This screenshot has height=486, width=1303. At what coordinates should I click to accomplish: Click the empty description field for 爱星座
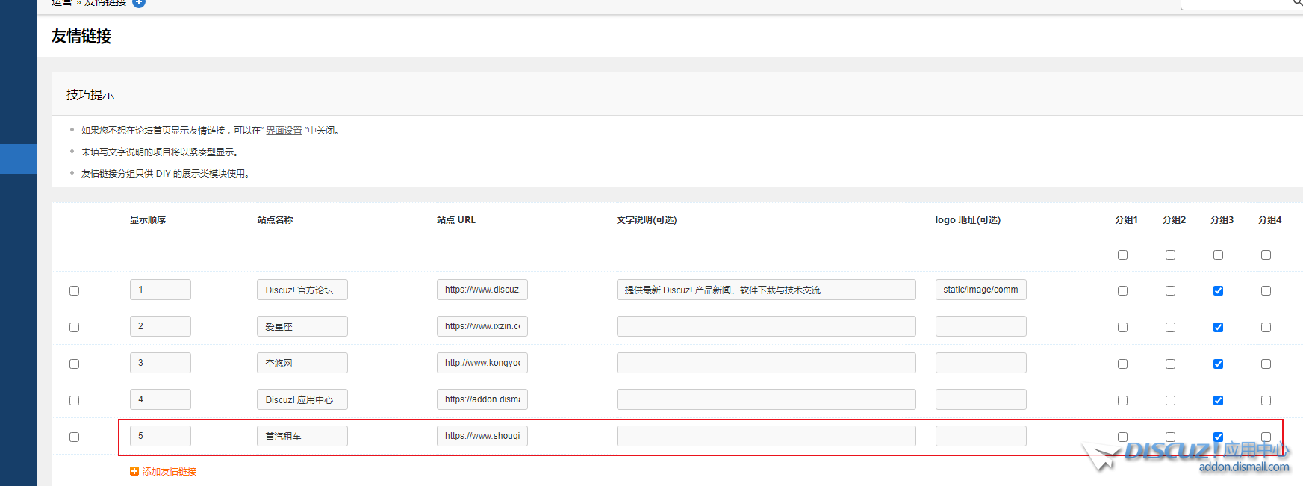pos(765,327)
